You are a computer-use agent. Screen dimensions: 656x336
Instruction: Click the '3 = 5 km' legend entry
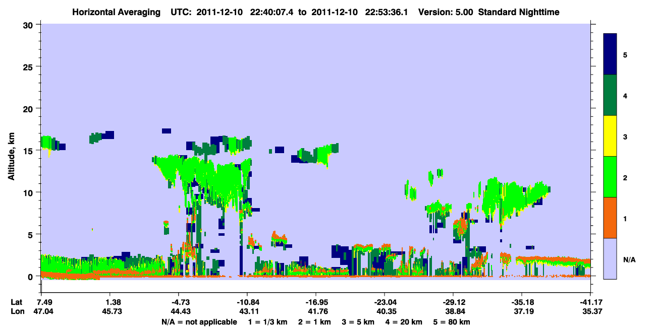(357, 322)
